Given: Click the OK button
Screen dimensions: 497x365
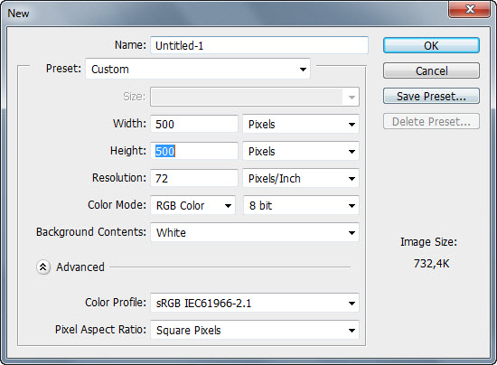Looking at the screenshot, I should (431, 45).
